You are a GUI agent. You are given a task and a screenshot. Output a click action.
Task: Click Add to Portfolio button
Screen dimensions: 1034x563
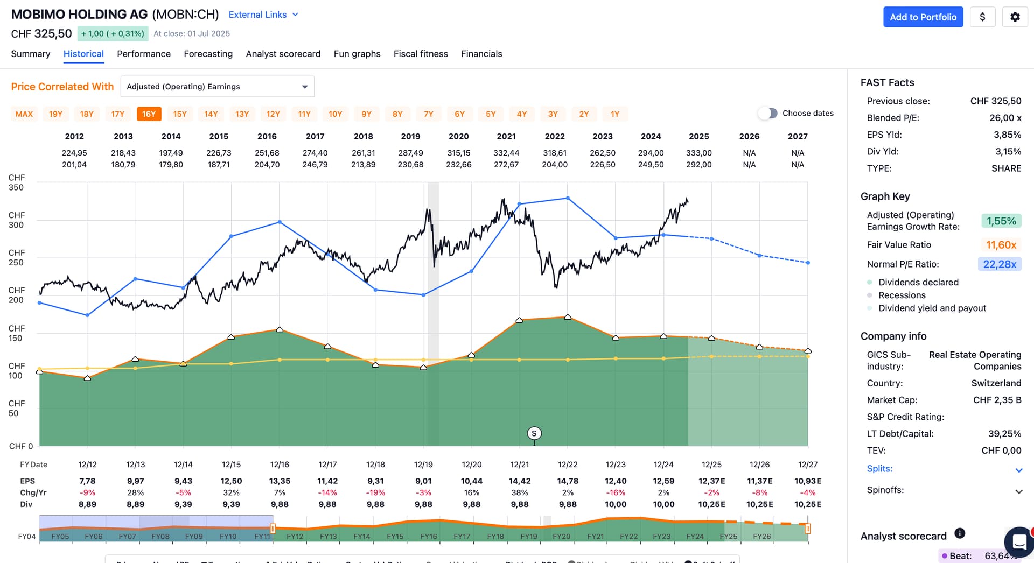923,17
